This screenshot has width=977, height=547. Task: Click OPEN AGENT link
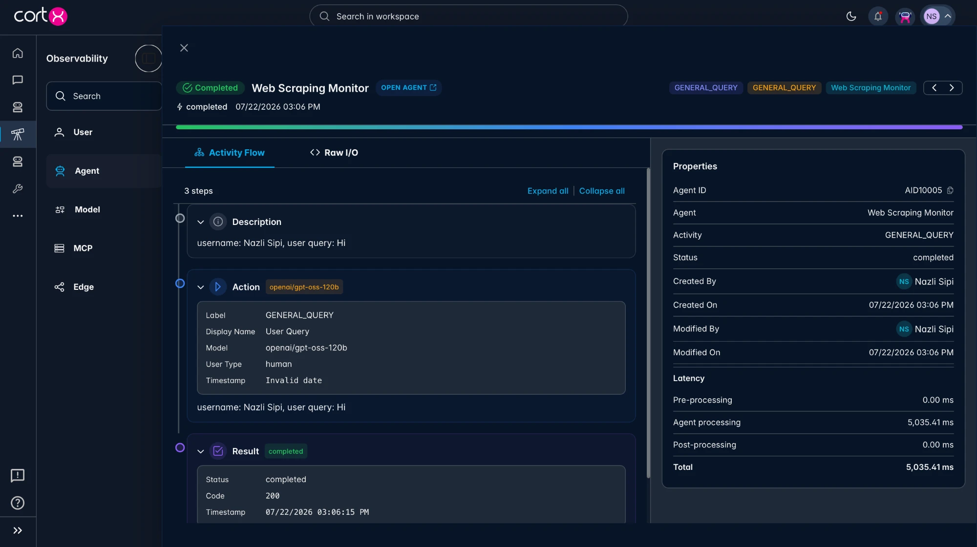[409, 88]
